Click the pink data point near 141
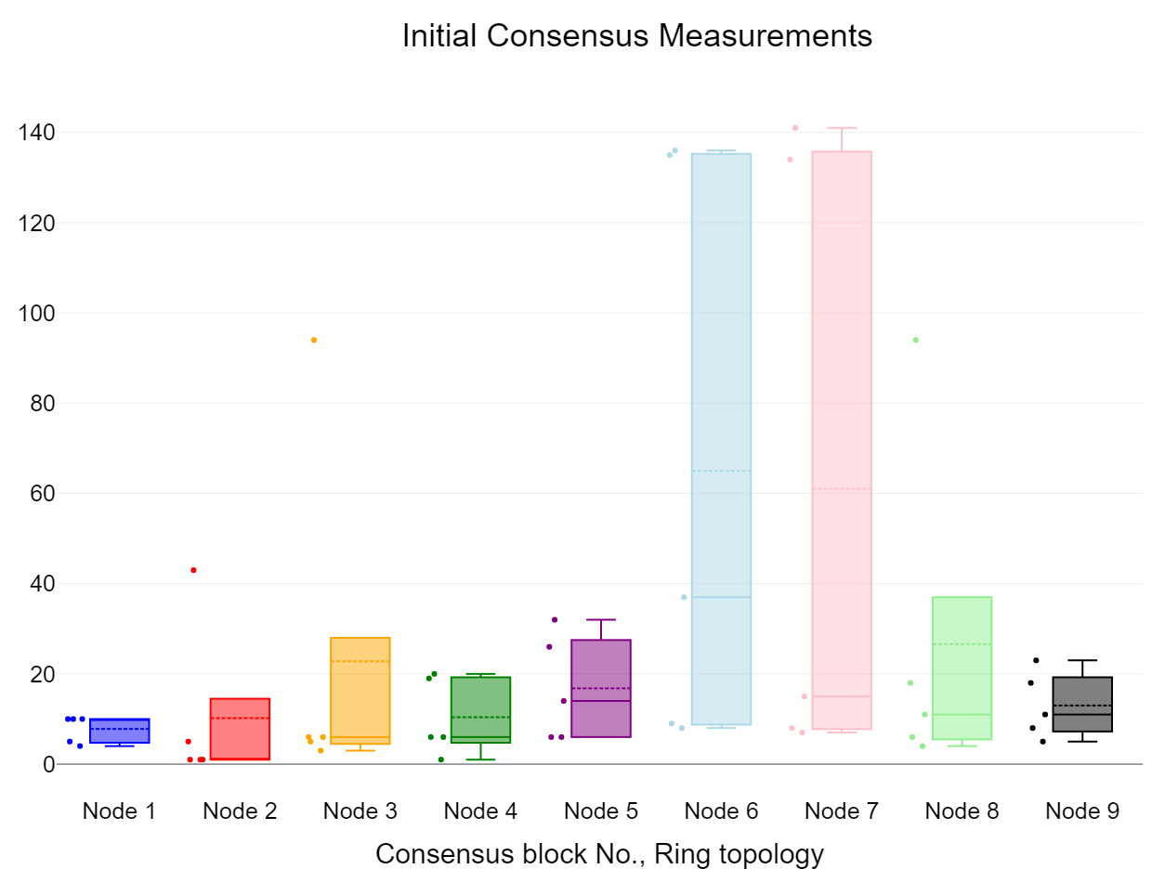The image size is (1165, 869). tap(795, 128)
